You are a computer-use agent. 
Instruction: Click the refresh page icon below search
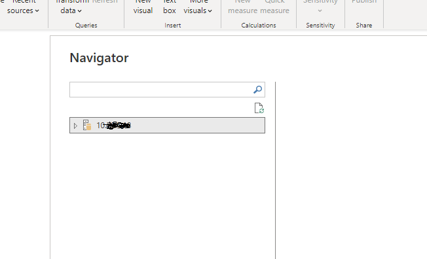pyautogui.click(x=259, y=108)
